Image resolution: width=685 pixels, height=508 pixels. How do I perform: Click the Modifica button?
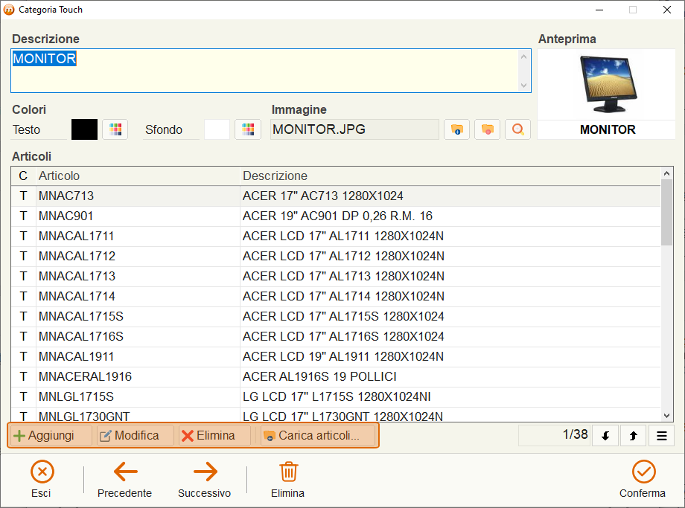(136, 436)
